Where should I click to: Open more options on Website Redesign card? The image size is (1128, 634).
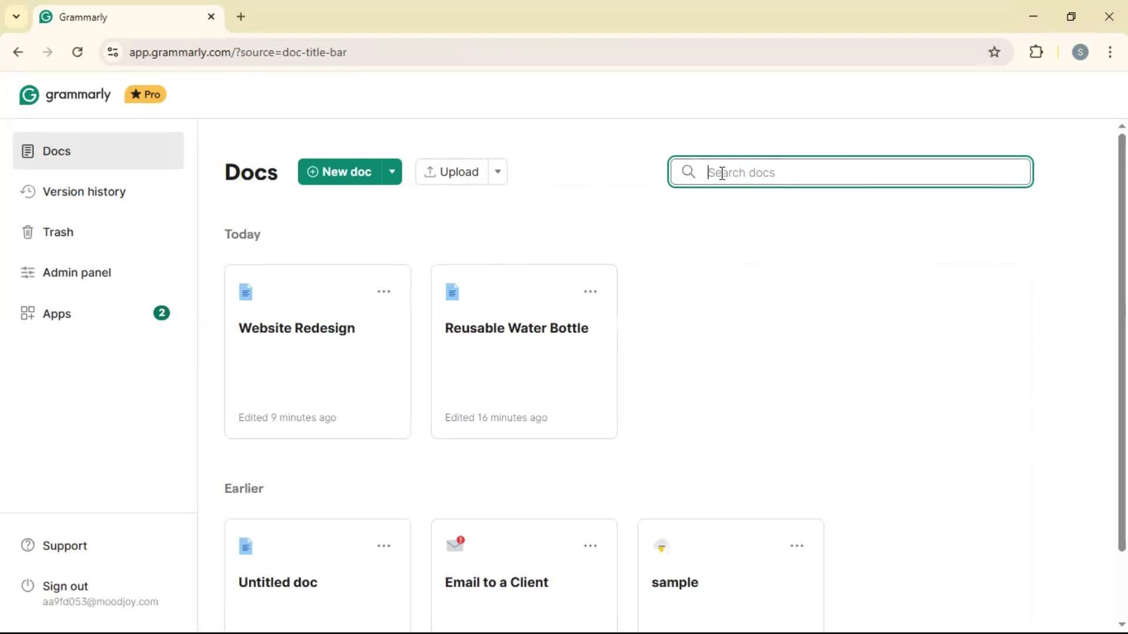[384, 292]
